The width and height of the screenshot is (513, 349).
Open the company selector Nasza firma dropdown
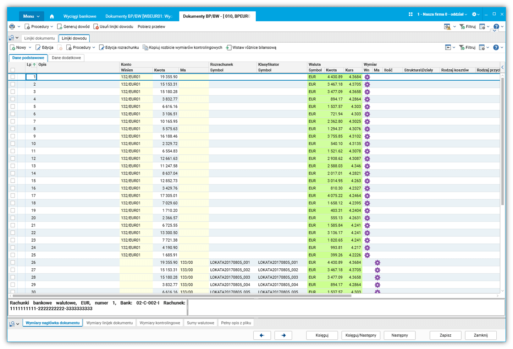[x=442, y=14]
